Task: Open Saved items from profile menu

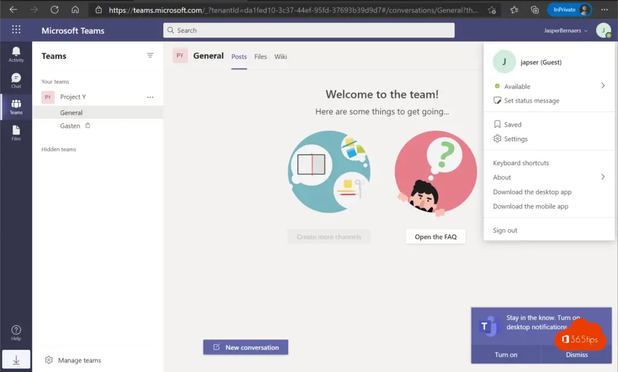Action: (x=512, y=124)
